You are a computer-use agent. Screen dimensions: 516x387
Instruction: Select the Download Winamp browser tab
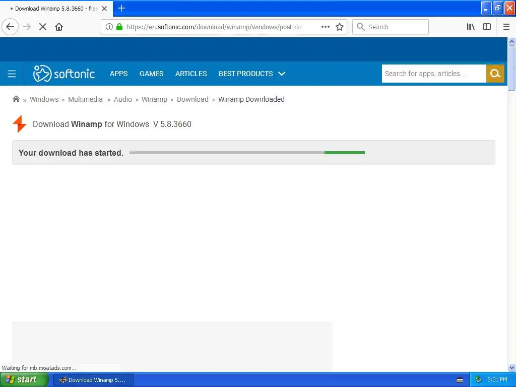[x=56, y=9]
